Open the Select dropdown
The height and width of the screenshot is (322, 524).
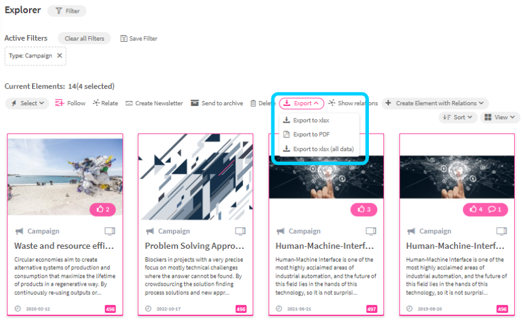pyautogui.click(x=27, y=103)
